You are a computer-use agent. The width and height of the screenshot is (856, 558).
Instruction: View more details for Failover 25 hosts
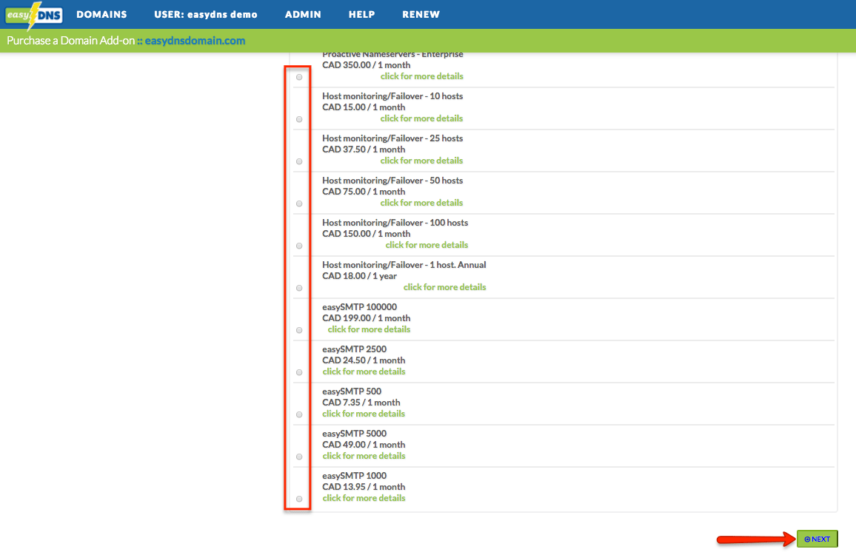(x=421, y=161)
